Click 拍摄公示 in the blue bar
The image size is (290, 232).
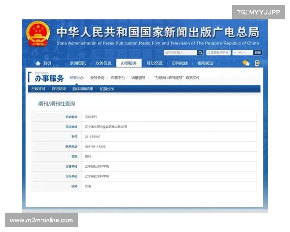pyautogui.click(x=107, y=89)
